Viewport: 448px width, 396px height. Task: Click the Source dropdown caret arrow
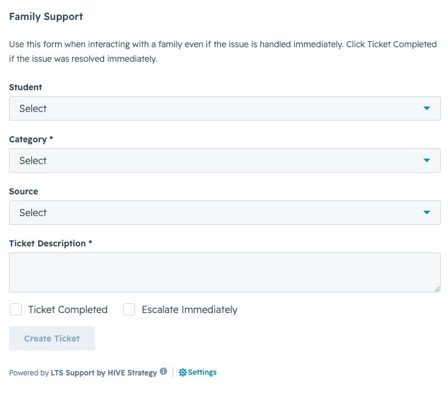[427, 213]
